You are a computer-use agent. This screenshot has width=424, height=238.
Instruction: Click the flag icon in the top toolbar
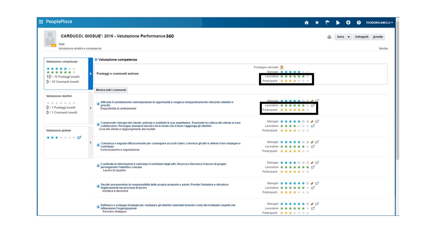[327, 22]
